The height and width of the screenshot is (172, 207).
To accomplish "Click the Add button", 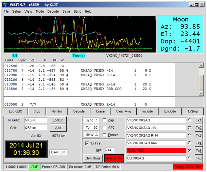I will (x=58, y=128).
